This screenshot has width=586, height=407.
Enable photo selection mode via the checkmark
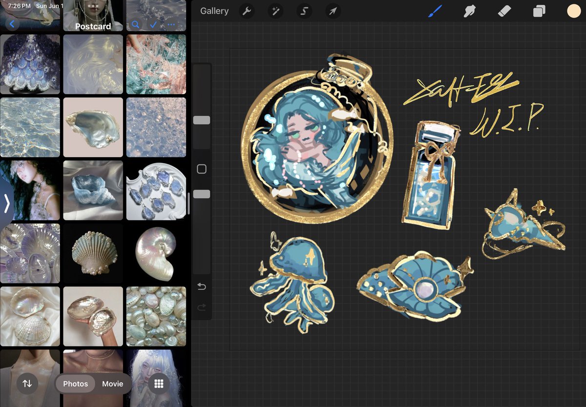(x=154, y=23)
